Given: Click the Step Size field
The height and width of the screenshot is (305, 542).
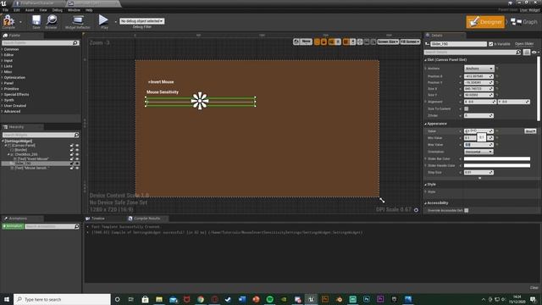Looking at the screenshot, I should (478, 172).
